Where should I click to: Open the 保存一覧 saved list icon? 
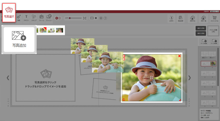coord(203,19)
